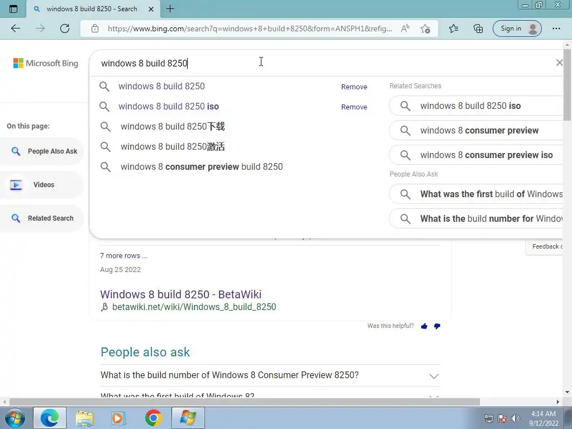Image resolution: width=572 pixels, height=429 pixels.
Task: Click the Forward navigation arrow
Action: pos(40,28)
